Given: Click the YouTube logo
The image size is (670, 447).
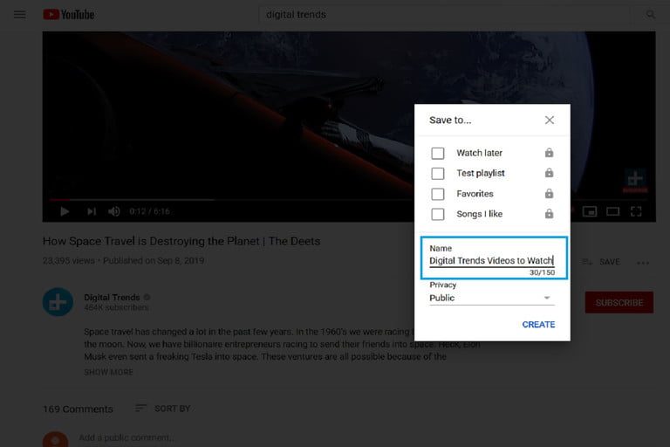Looking at the screenshot, I should coord(68,15).
